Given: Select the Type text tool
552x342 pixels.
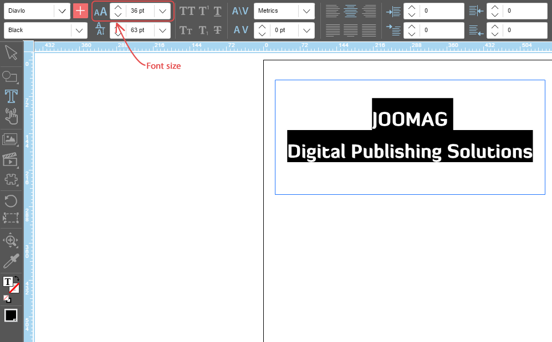Looking at the screenshot, I should (x=11, y=96).
